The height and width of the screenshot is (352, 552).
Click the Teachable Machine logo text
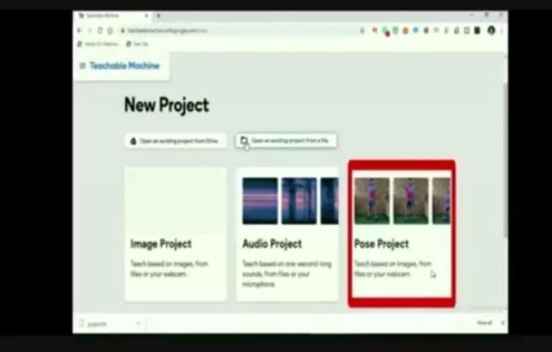click(x=125, y=66)
